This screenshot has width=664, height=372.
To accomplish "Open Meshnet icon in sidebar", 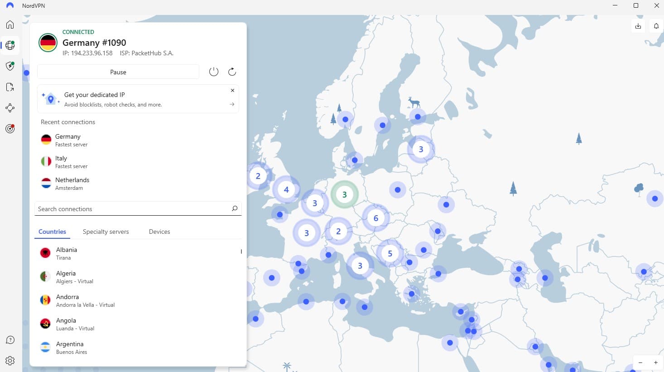I will tap(10, 108).
